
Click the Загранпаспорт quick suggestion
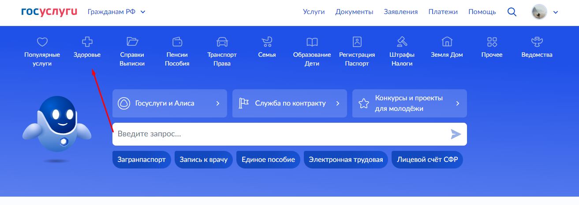(142, 159)
